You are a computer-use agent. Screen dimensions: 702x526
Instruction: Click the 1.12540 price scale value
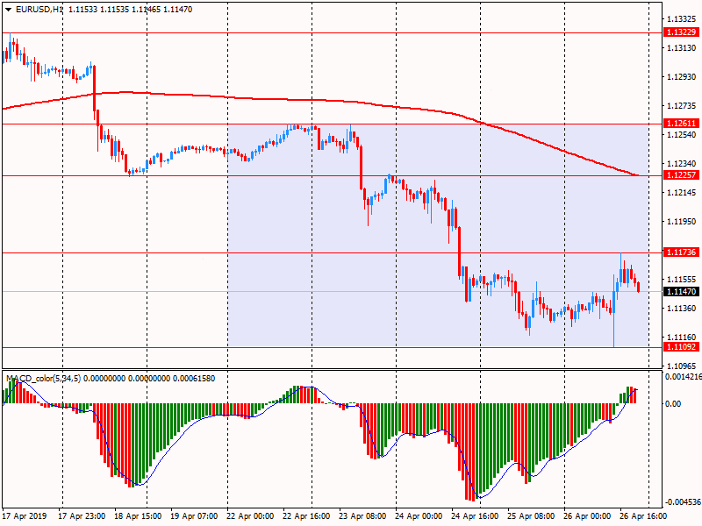click(682, 135)
